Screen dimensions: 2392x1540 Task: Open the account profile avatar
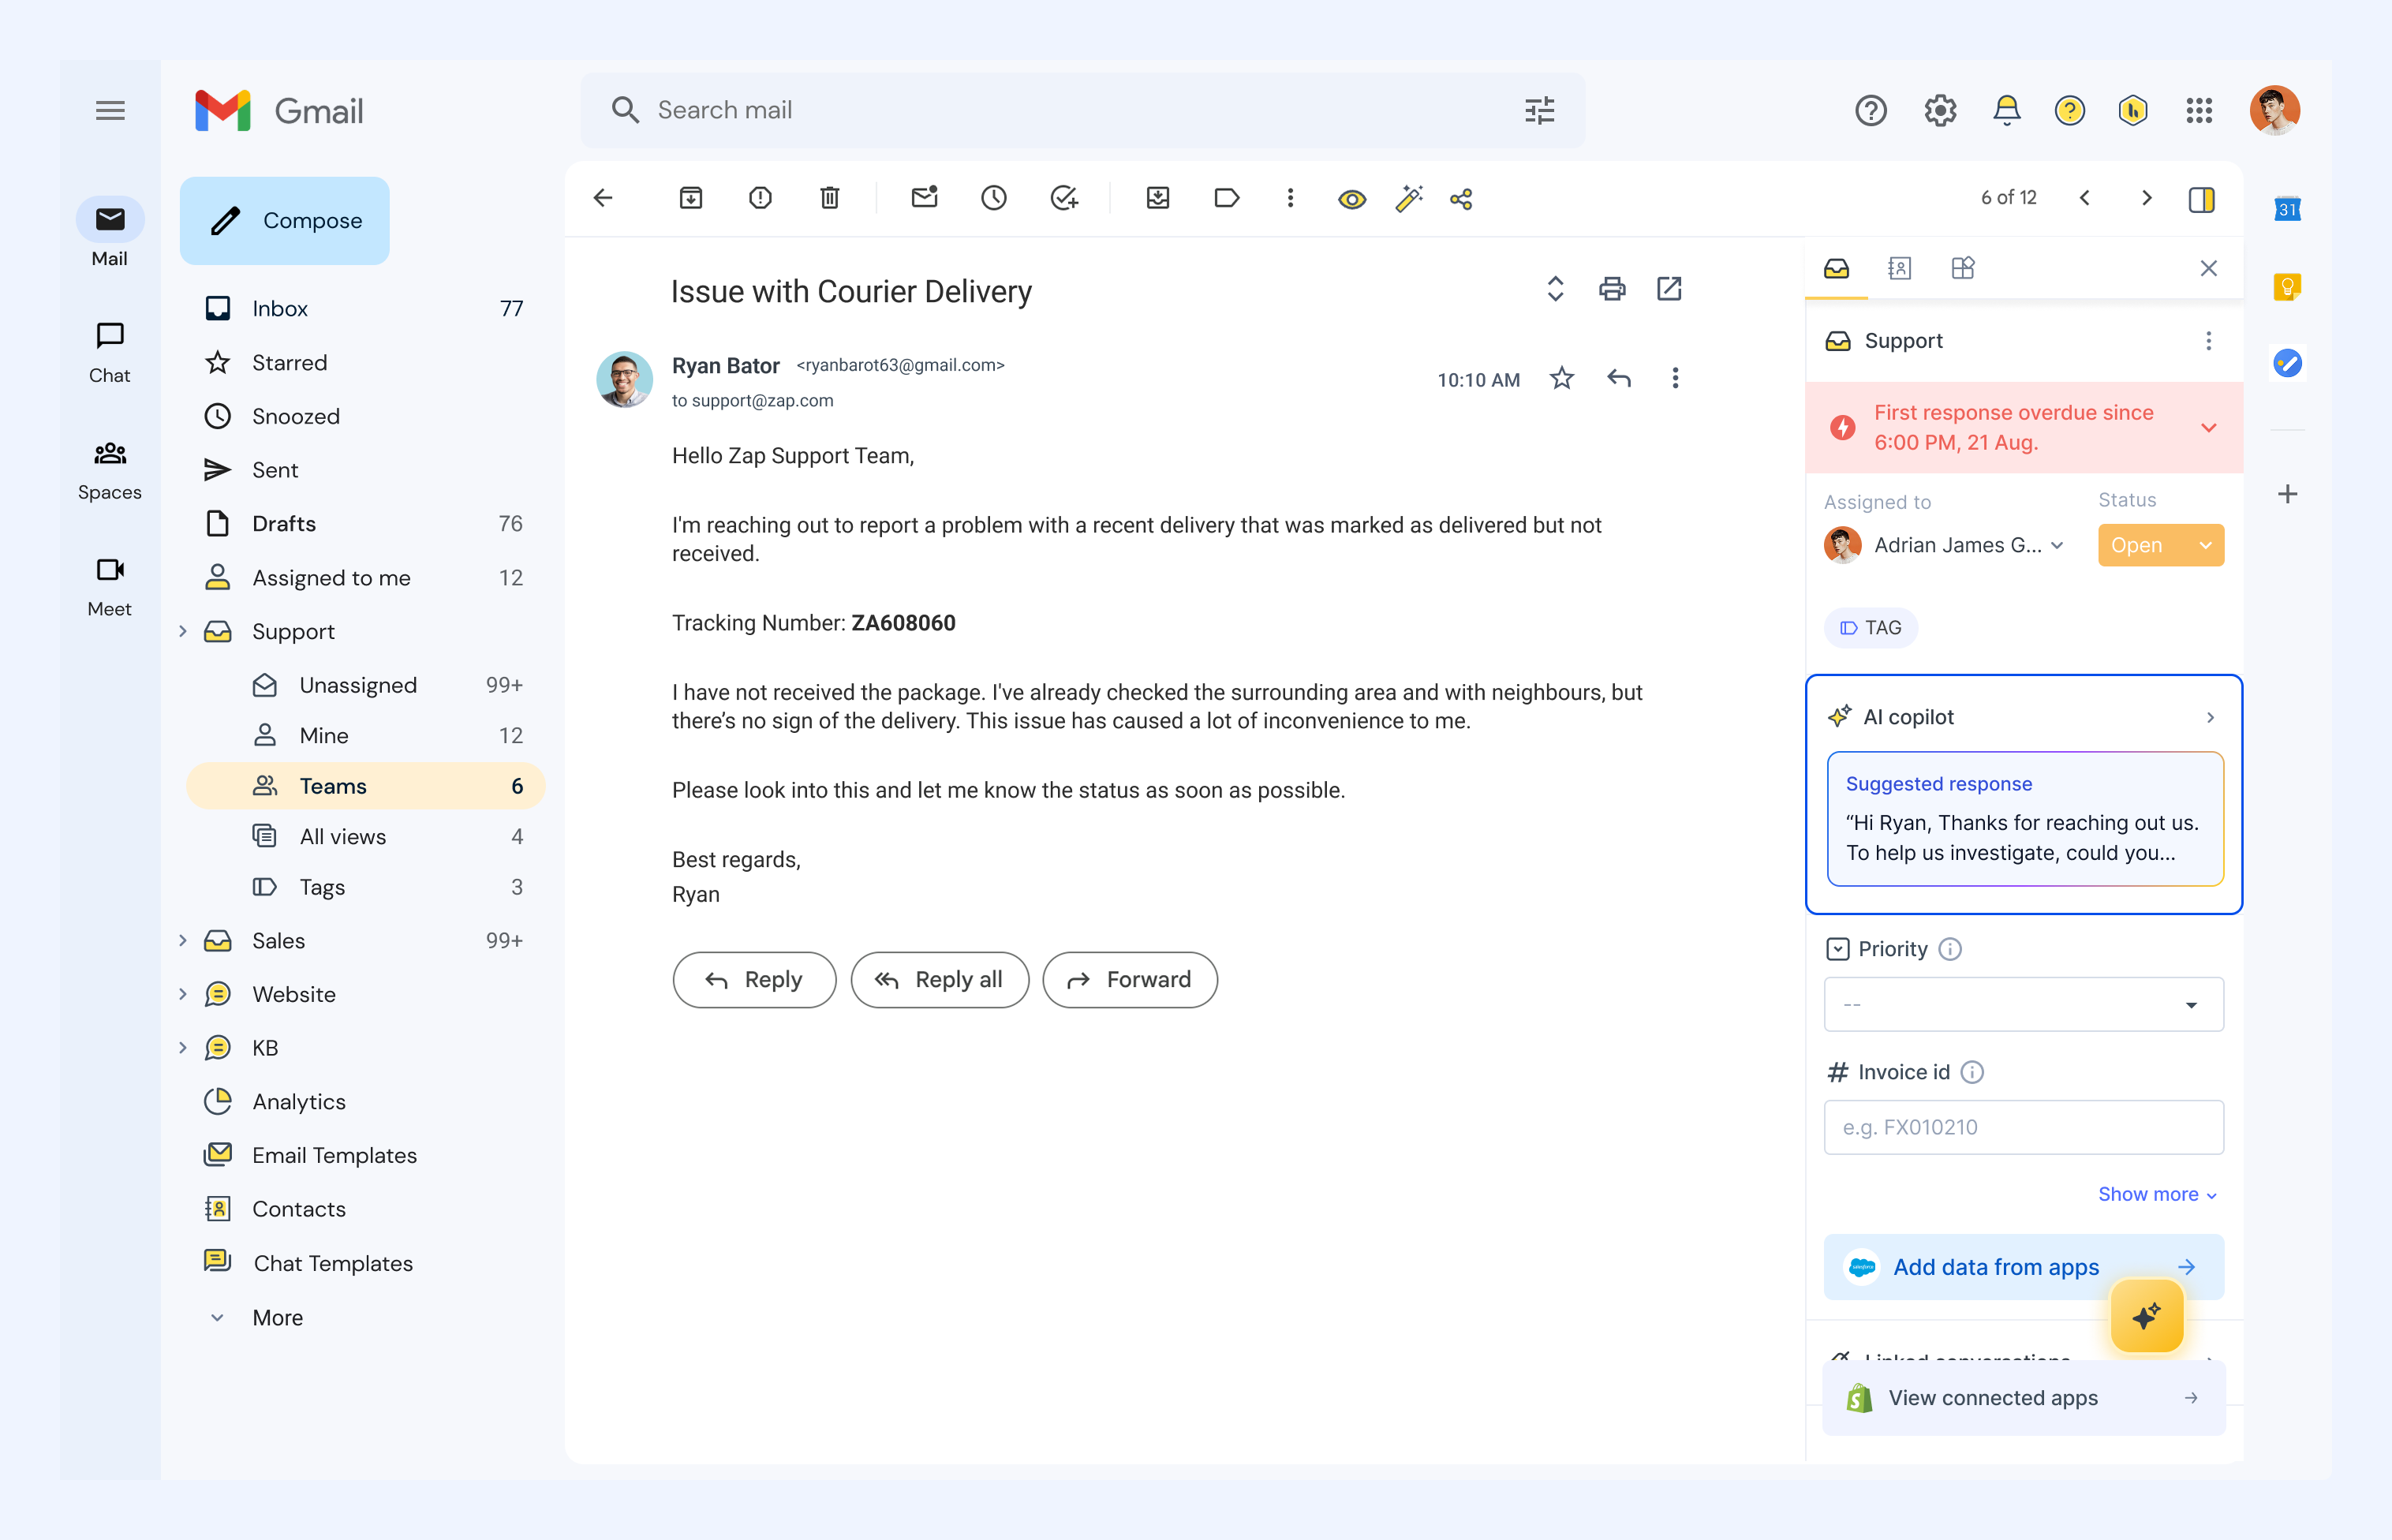[x=2274, y=110]
